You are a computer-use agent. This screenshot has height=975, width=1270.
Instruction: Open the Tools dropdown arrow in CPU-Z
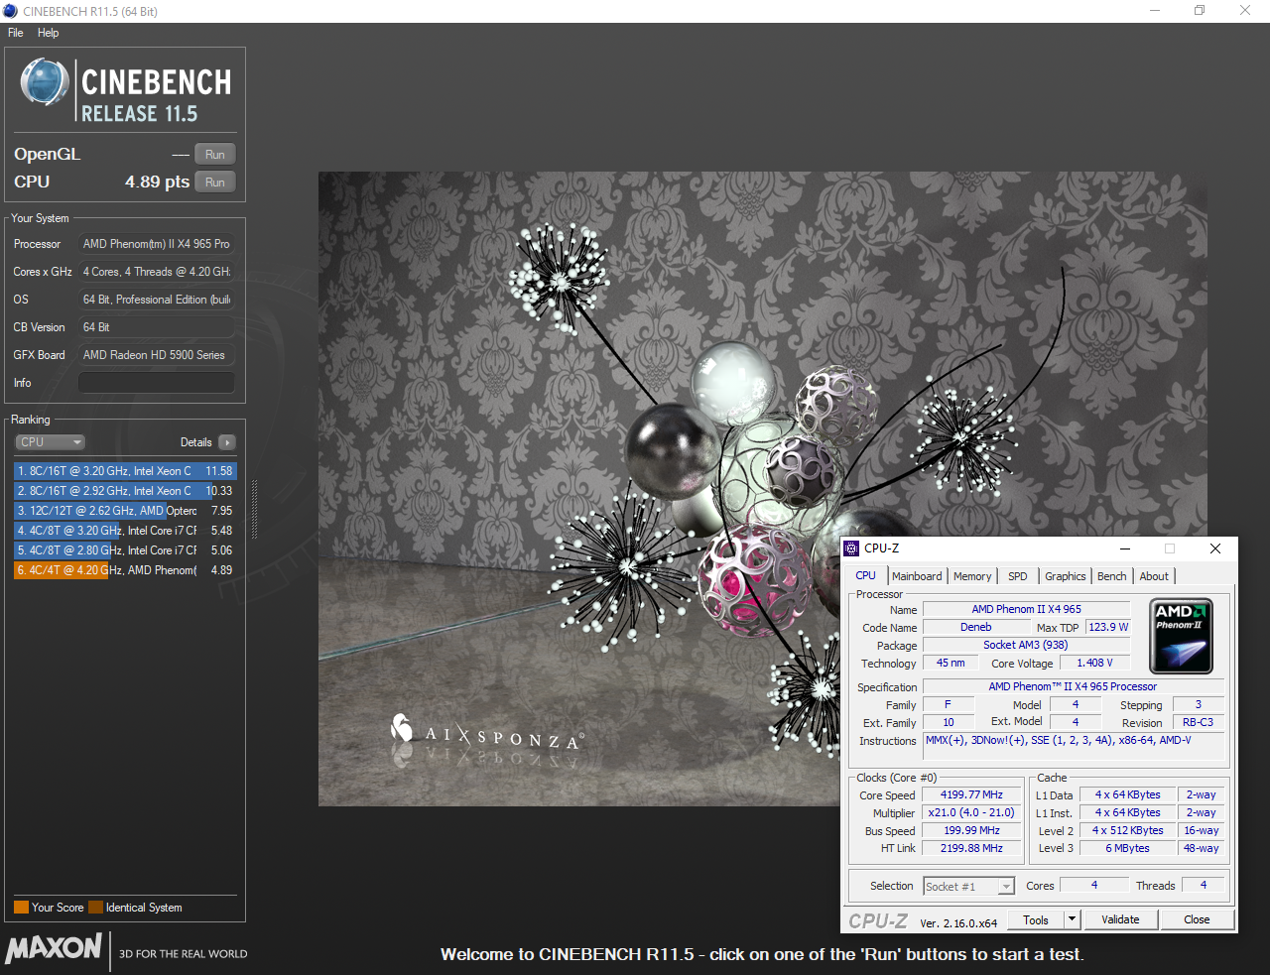pos(1072,920)
